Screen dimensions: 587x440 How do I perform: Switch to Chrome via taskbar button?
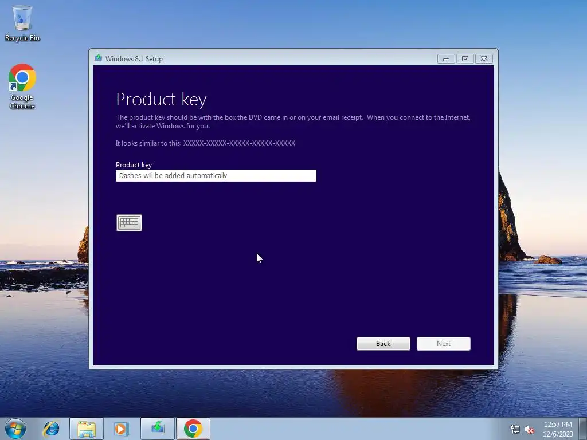pyautogui.click(x=193, y=429)
